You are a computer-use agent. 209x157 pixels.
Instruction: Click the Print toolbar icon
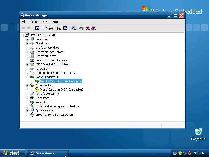pyautogui.click(x=51, y=28)
